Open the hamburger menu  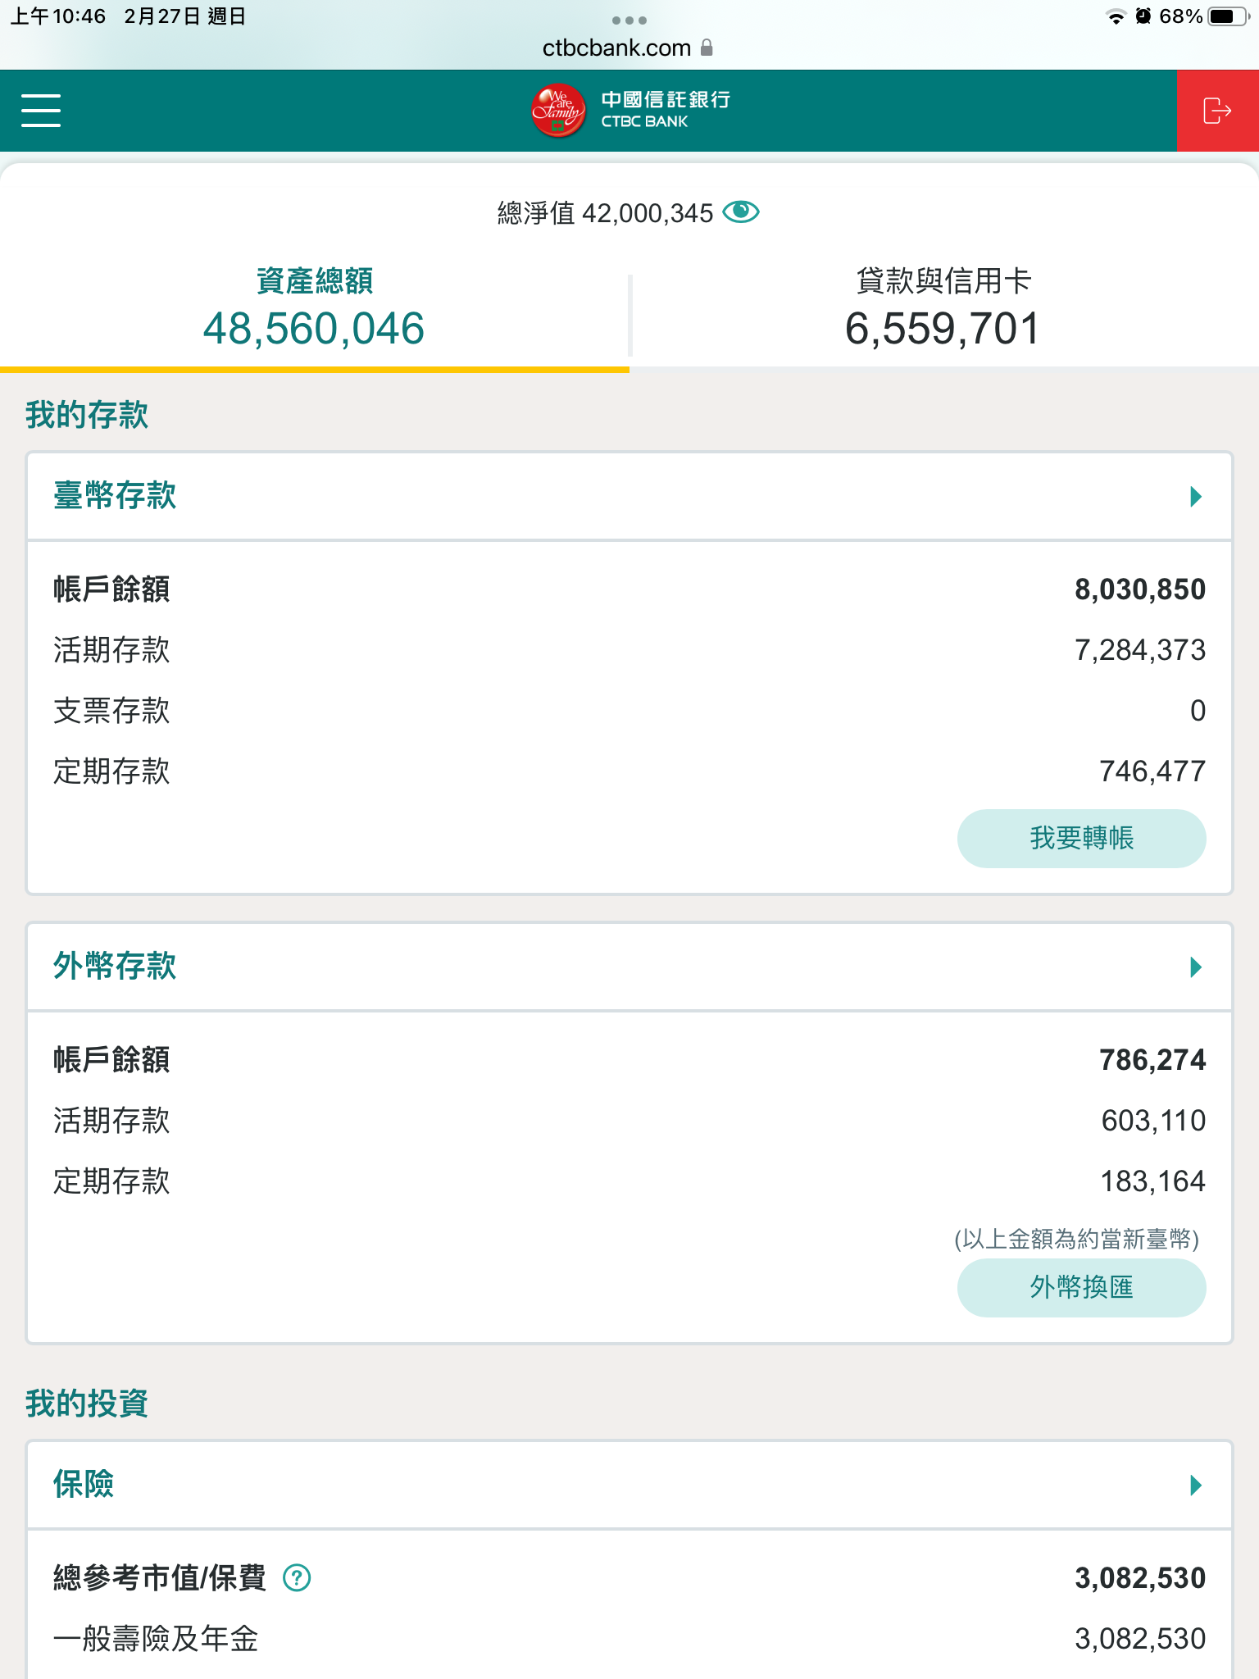point(41,111)
